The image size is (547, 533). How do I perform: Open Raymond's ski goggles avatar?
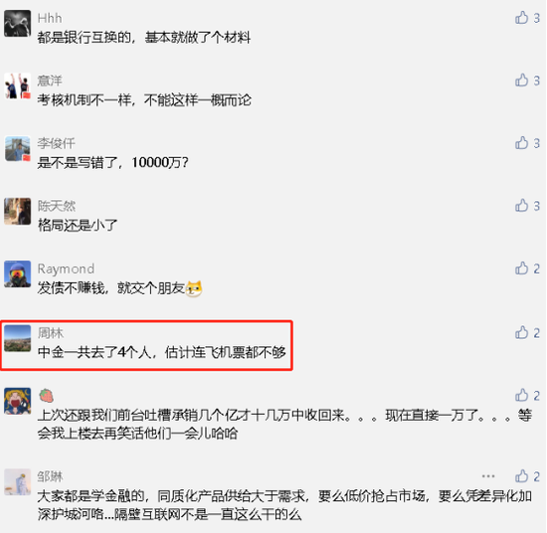18,273
